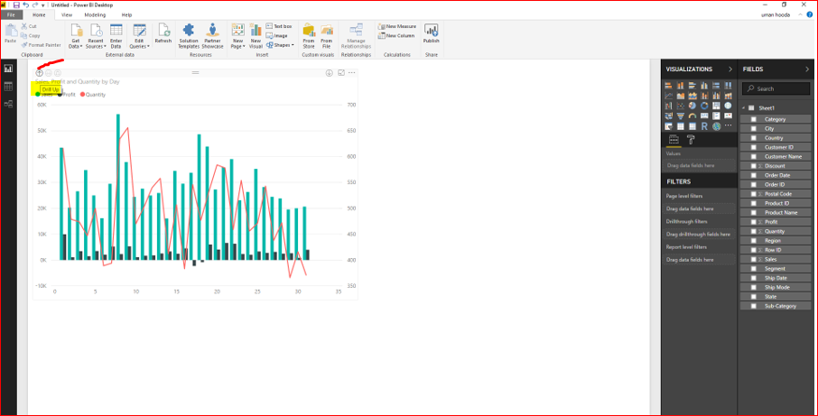
Task: Check the Country field checkbox
Action: pos(753,138)
